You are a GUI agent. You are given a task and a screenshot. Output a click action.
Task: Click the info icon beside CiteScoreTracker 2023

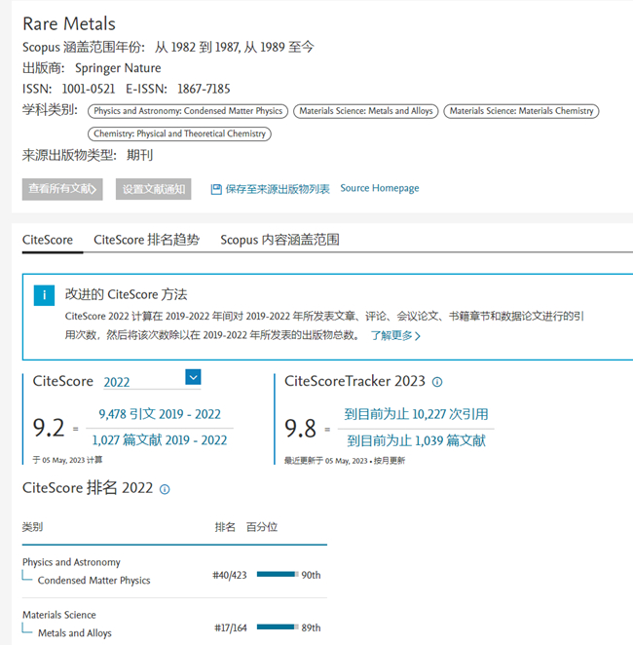click(437, 382)
